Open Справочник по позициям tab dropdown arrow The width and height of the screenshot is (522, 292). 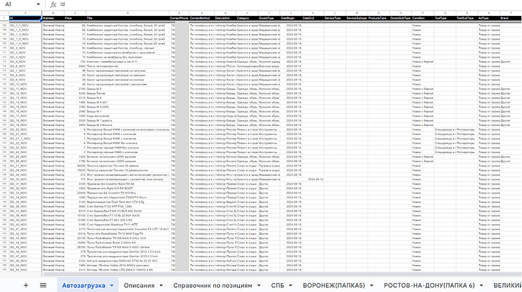pyautogui.click(x=259, y=285)
